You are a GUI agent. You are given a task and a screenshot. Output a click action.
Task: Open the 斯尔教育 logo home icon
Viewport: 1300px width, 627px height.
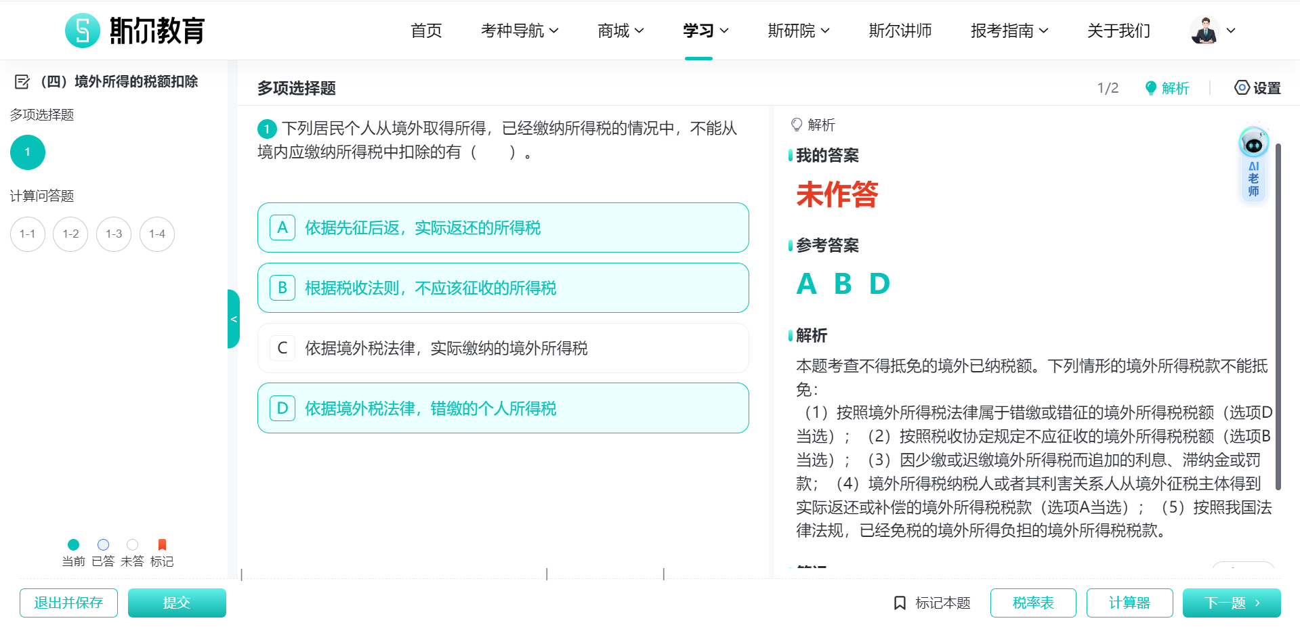(82, 30)
